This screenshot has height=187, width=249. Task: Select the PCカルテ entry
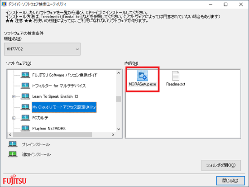tap(40, 118)
